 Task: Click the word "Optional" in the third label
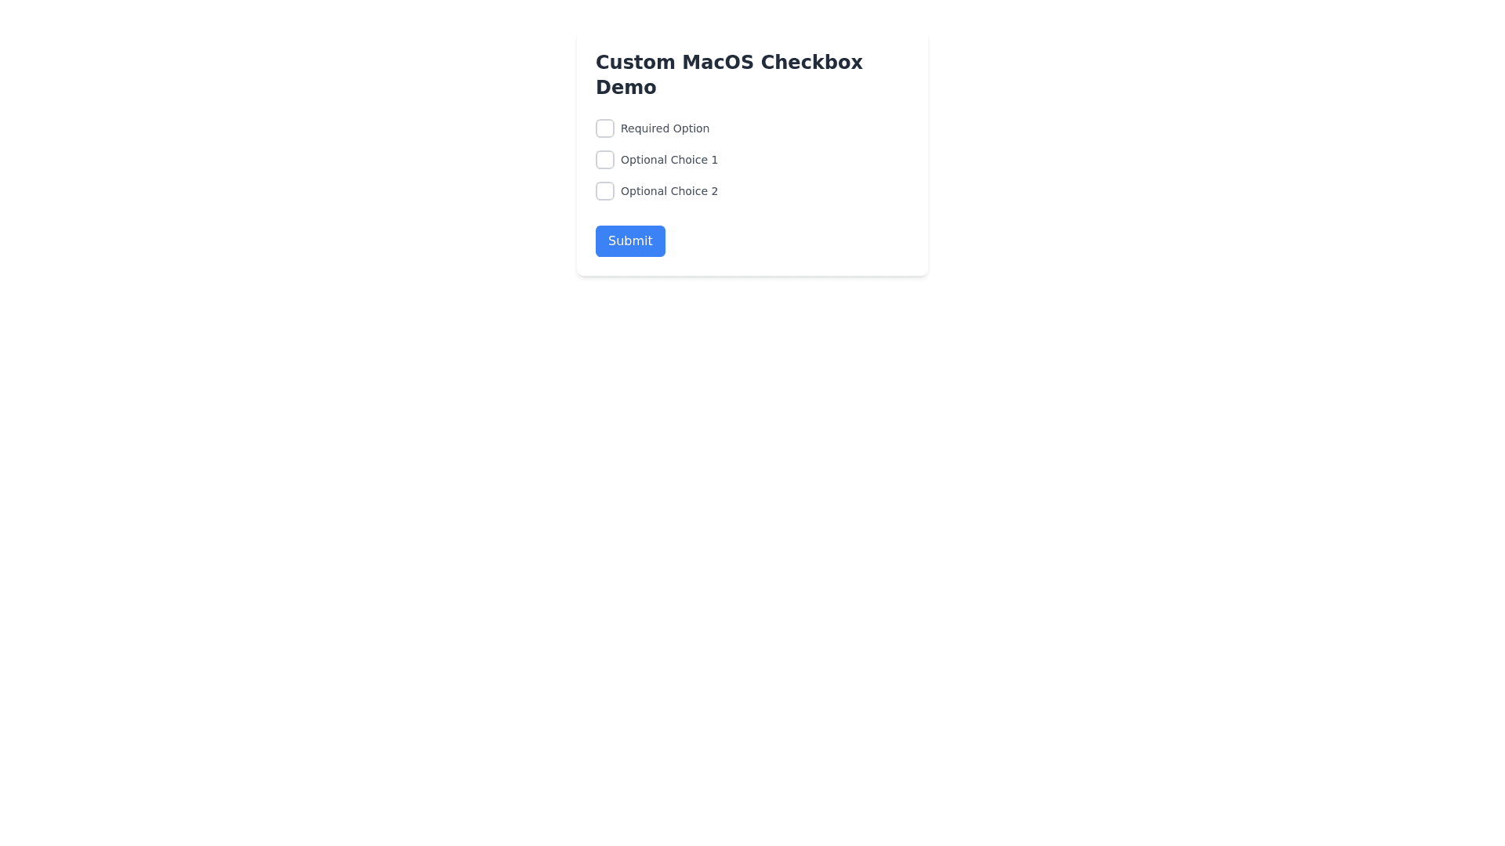tap(644, 191)
